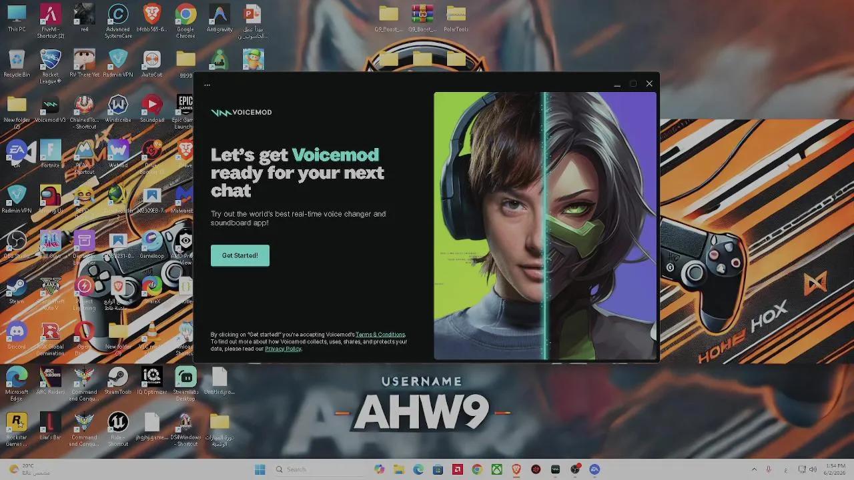Image resolution: width=854 pixels, height=480 pixels.
Task: Select the Microsoft Edge desktop icon
Action: [17, 383]
